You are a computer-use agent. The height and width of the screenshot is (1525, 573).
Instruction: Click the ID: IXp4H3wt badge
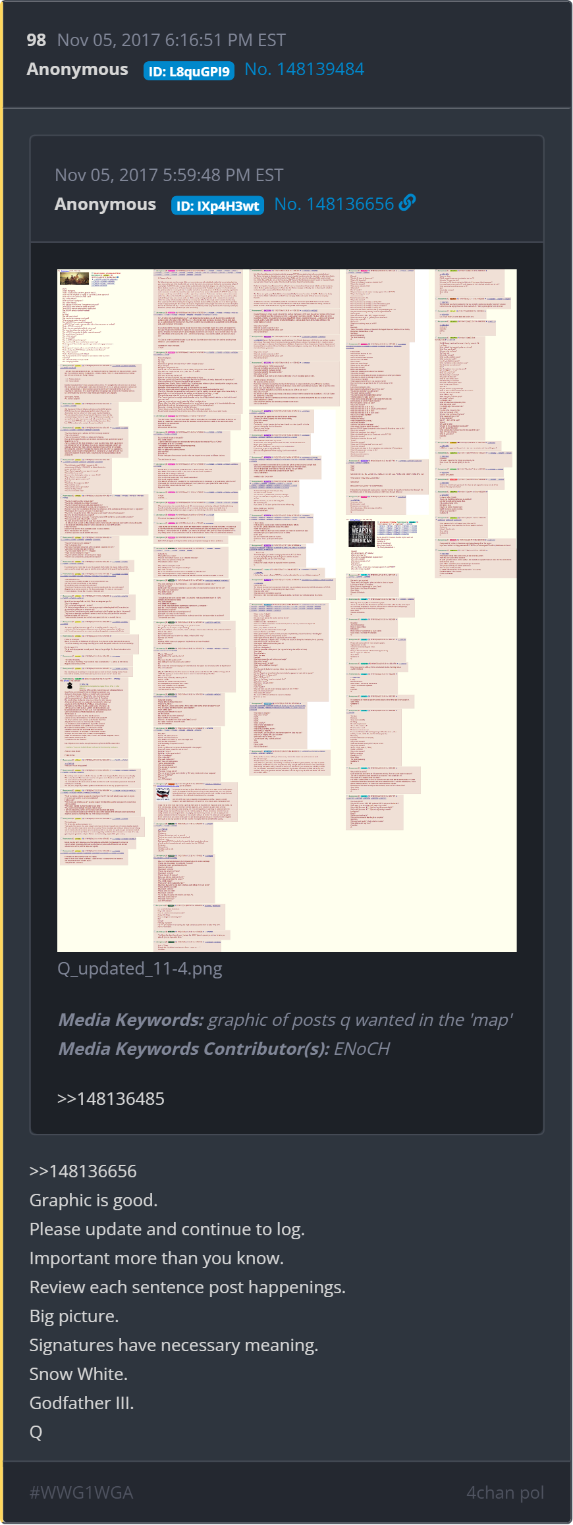pos(217,206)
